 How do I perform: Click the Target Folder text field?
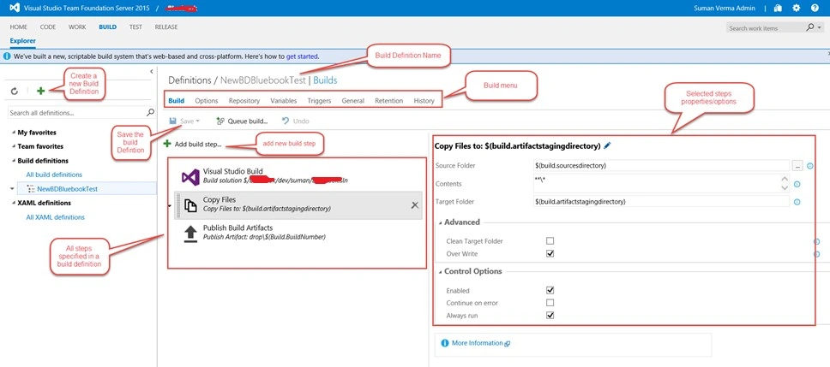[661, 202]
